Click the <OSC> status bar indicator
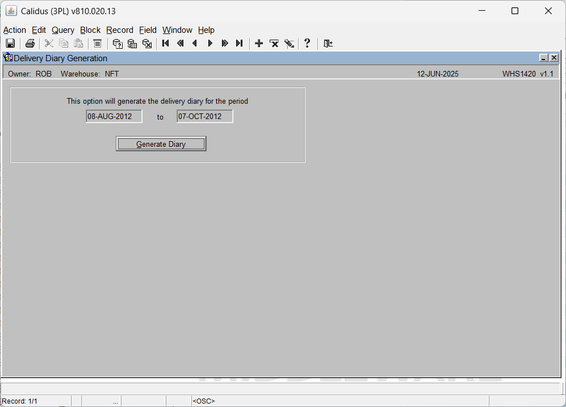 (x=204, y=401)
